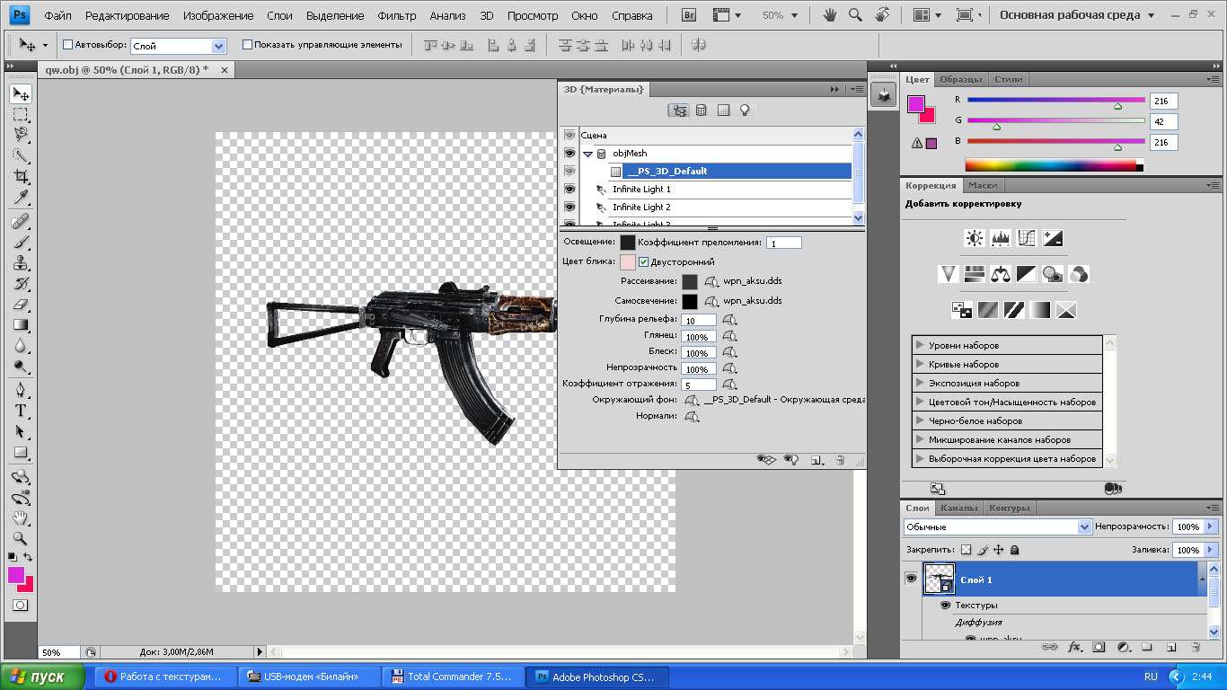Switch to Opera taskbar window
The image size is (1227, 690).
click(x=163, y=677)
